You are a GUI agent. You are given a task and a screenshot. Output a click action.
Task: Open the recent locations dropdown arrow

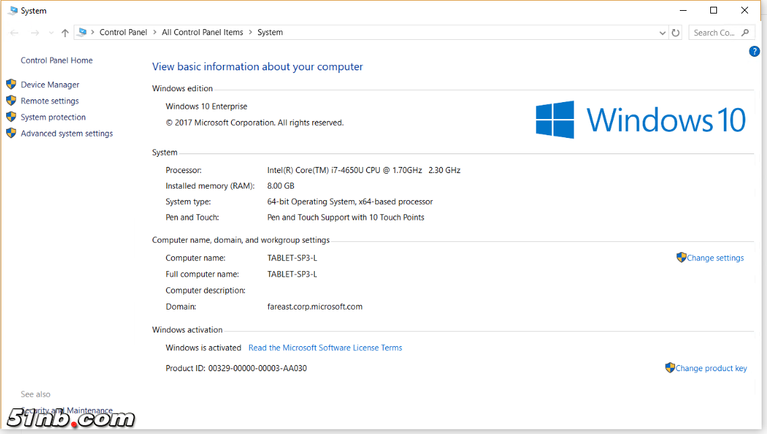(x=51, y=32)
